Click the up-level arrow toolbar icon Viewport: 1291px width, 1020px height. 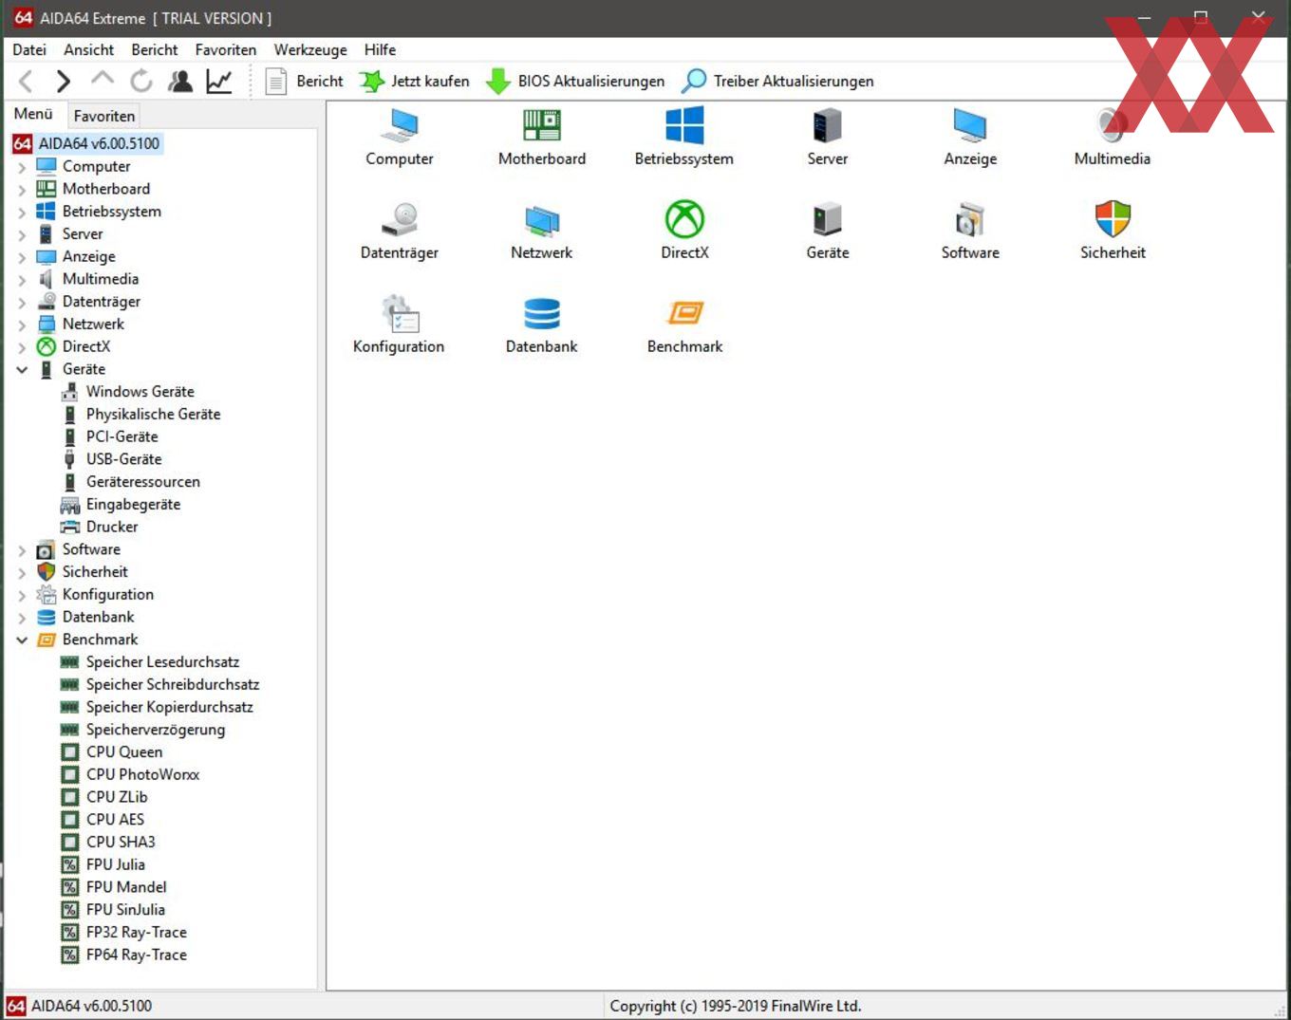pos(103,80)
